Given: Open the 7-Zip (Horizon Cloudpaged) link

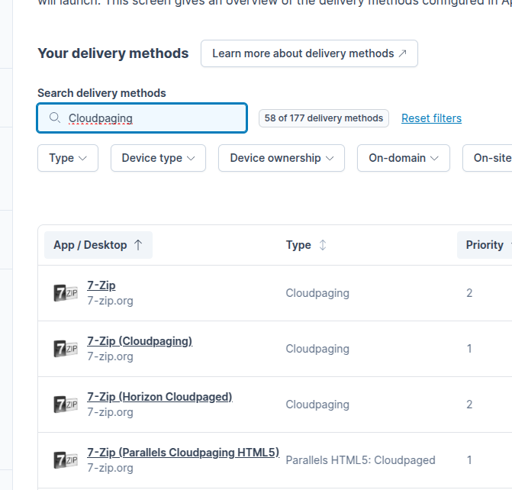Looking at the screenshot, I should [x=159, y=397].
